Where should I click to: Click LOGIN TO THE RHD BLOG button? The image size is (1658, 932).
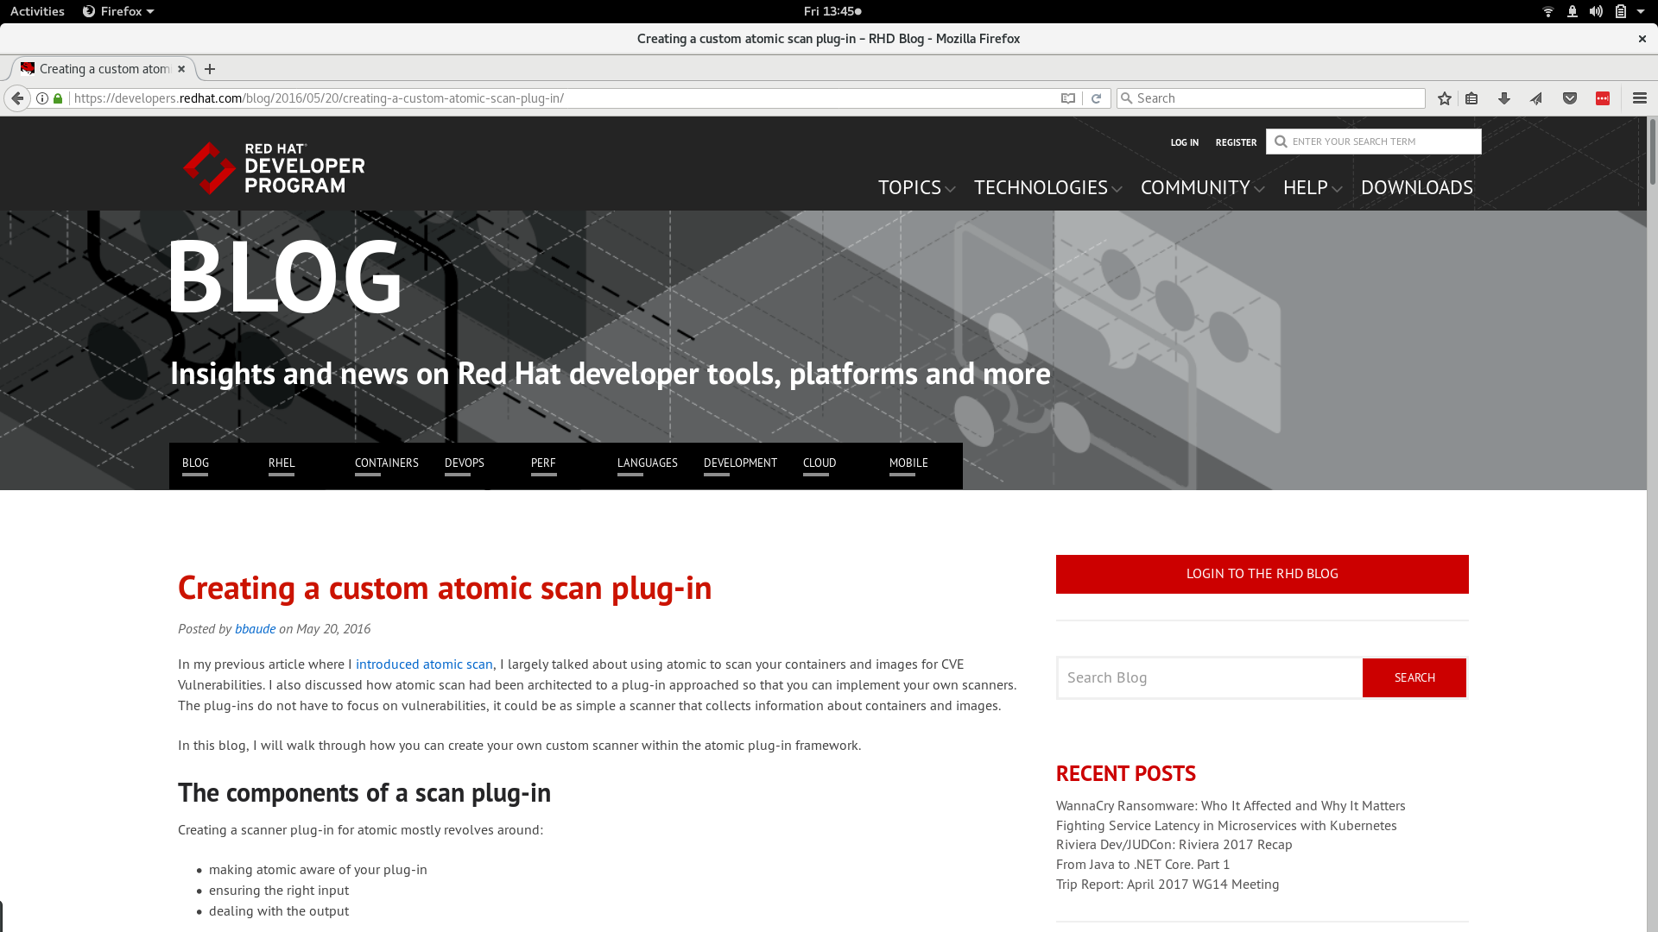pos(1262,574)
